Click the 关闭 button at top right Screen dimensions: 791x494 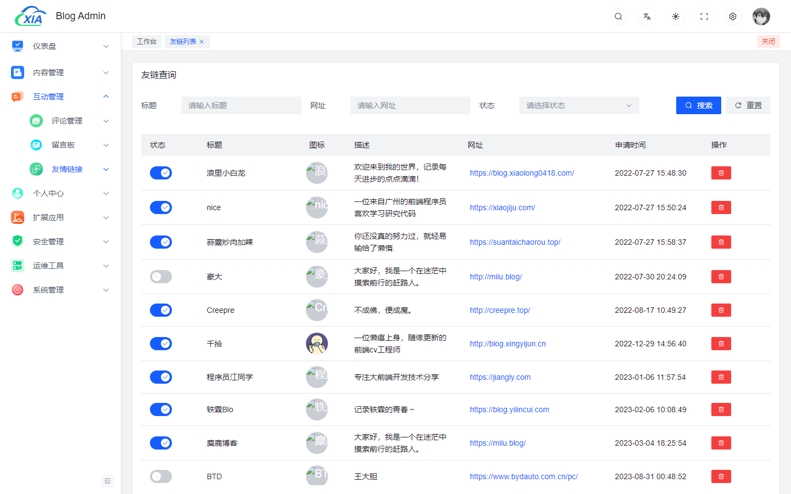tap(768, 42)
